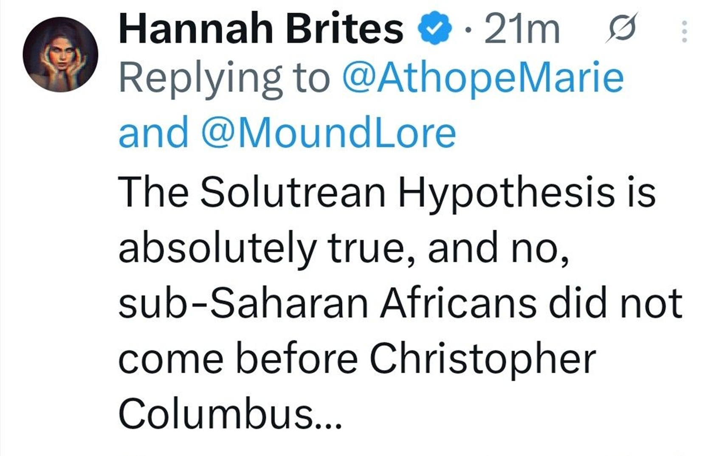
Task: Click the 21m timestamp of the tweet
Action: (x=522, y=29)
